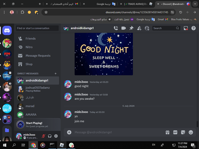Screen dimensions: 199x149
Task: Toggle deafen headphones
Action: (50, 136)
